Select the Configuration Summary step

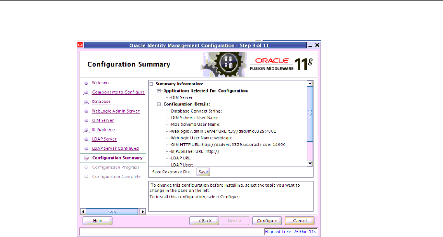point(117,158)
